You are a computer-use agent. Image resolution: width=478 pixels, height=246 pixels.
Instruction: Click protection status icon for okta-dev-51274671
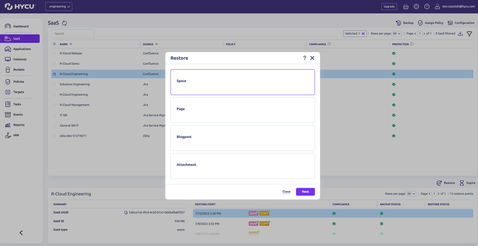(394, 136)
